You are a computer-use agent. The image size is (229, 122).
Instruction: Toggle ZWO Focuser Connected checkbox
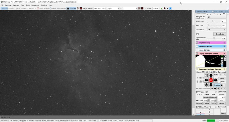click(x=216, y=92)
